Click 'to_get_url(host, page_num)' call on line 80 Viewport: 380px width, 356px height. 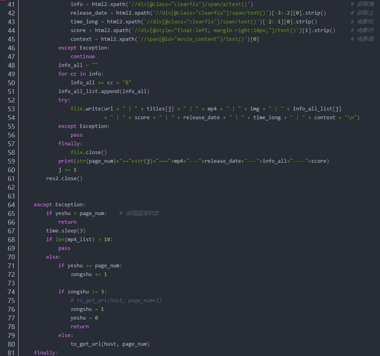coord(110,344)
